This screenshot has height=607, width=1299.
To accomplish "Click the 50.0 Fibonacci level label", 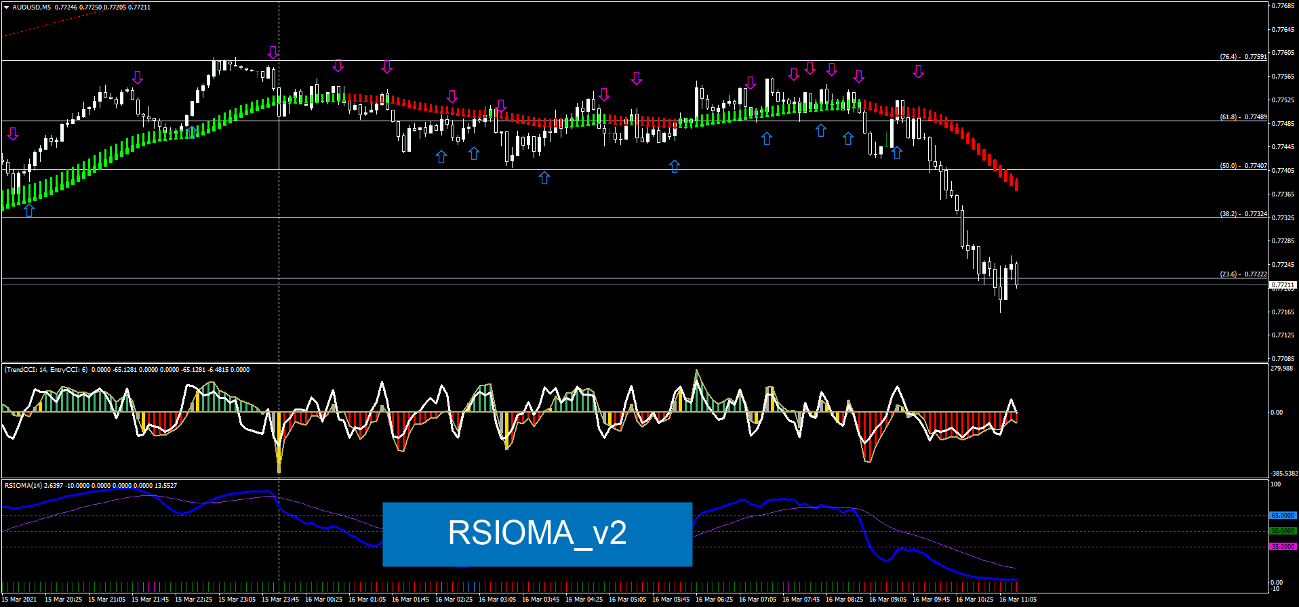I will 1243,166.
